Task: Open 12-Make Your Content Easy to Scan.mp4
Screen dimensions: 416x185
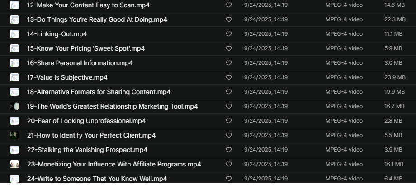Action: pos(88,5)
